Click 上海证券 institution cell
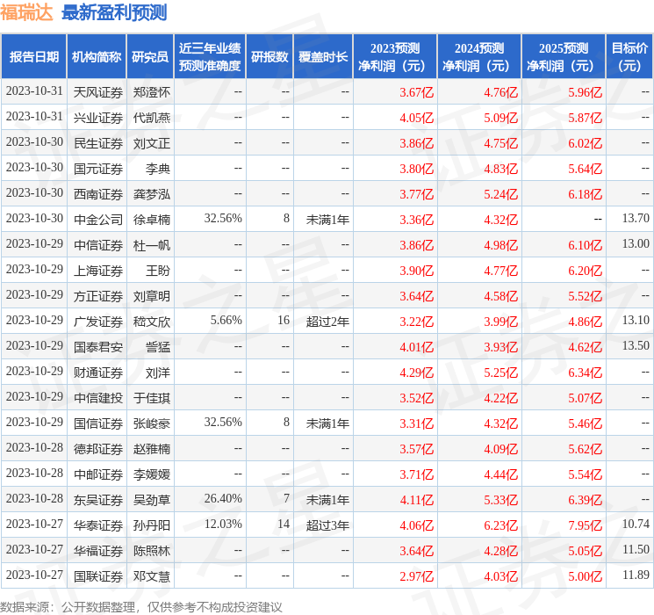 [x=98, y=270]
